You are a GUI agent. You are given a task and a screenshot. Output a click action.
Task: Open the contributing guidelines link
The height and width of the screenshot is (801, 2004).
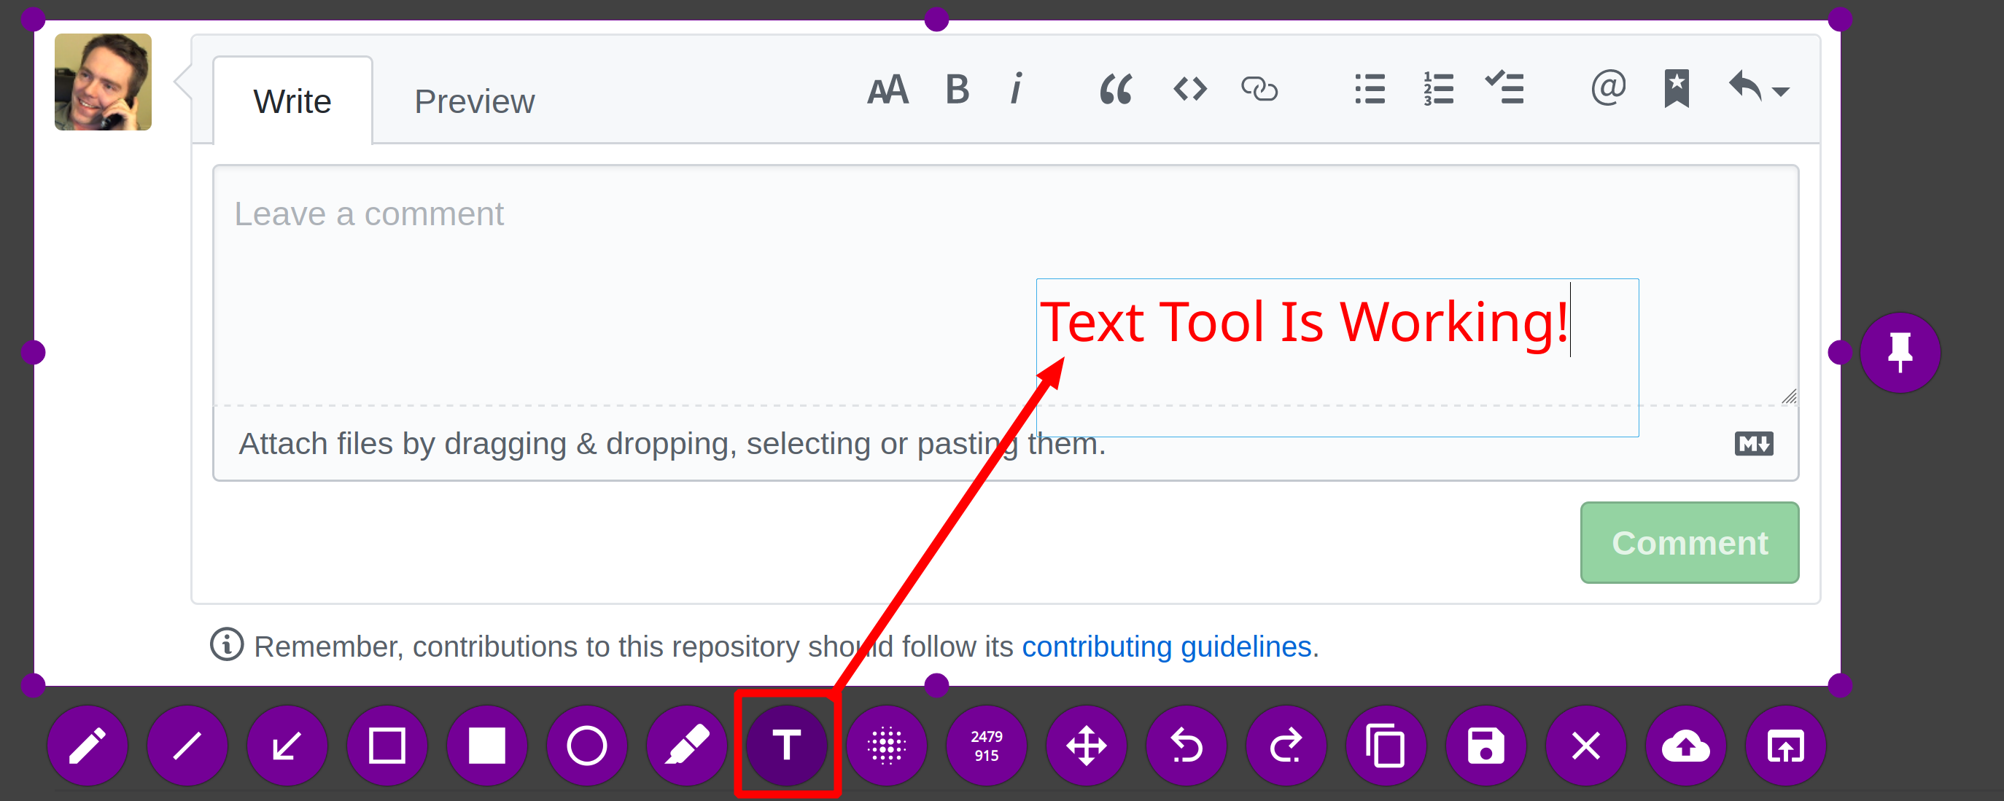click(1166, 646)
